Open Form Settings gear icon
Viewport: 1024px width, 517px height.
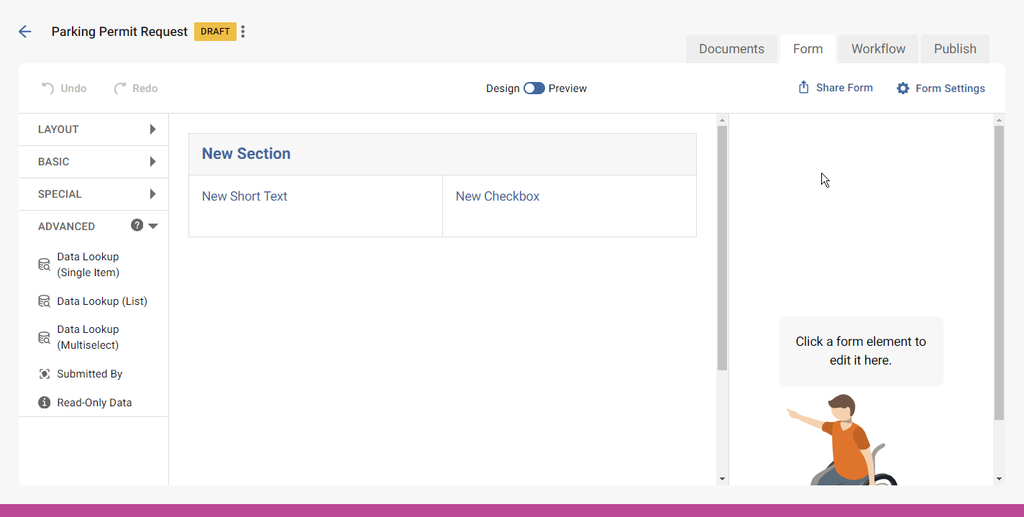[903, 88]
